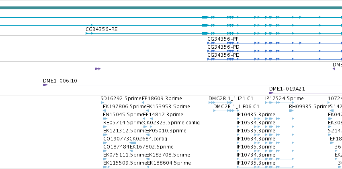The width and height of the screenshot is (342, 169).
Task: Click the teal chromosome bar at top
Action: pos(171,8)
